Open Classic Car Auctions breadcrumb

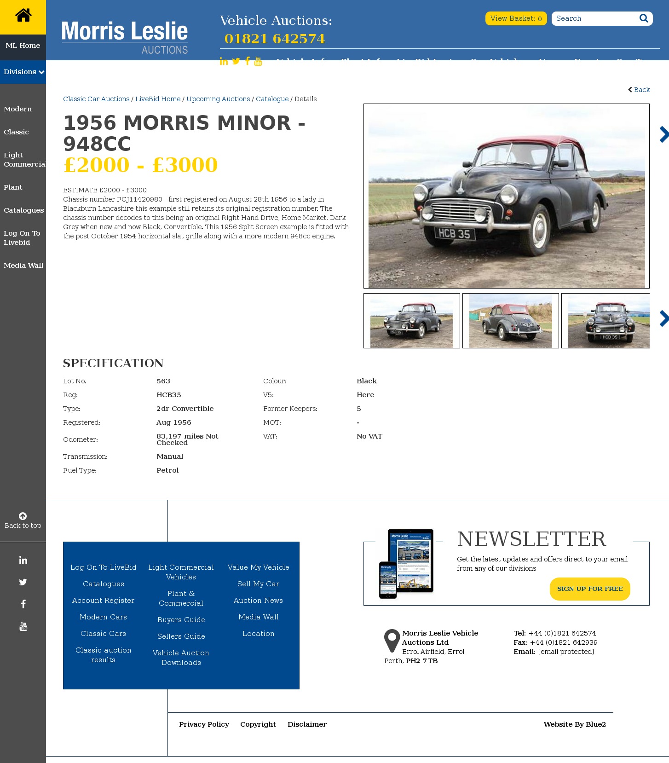tap(96, 99)
